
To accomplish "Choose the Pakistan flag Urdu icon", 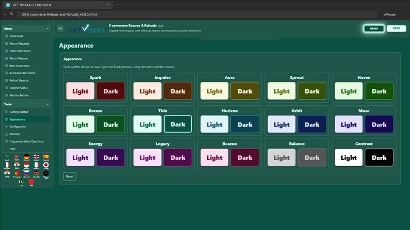I will [x=22, y=182].
